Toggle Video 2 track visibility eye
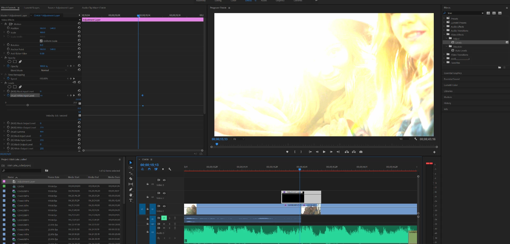Viewport: 510px width, 244px height. (x=164, y=193)
